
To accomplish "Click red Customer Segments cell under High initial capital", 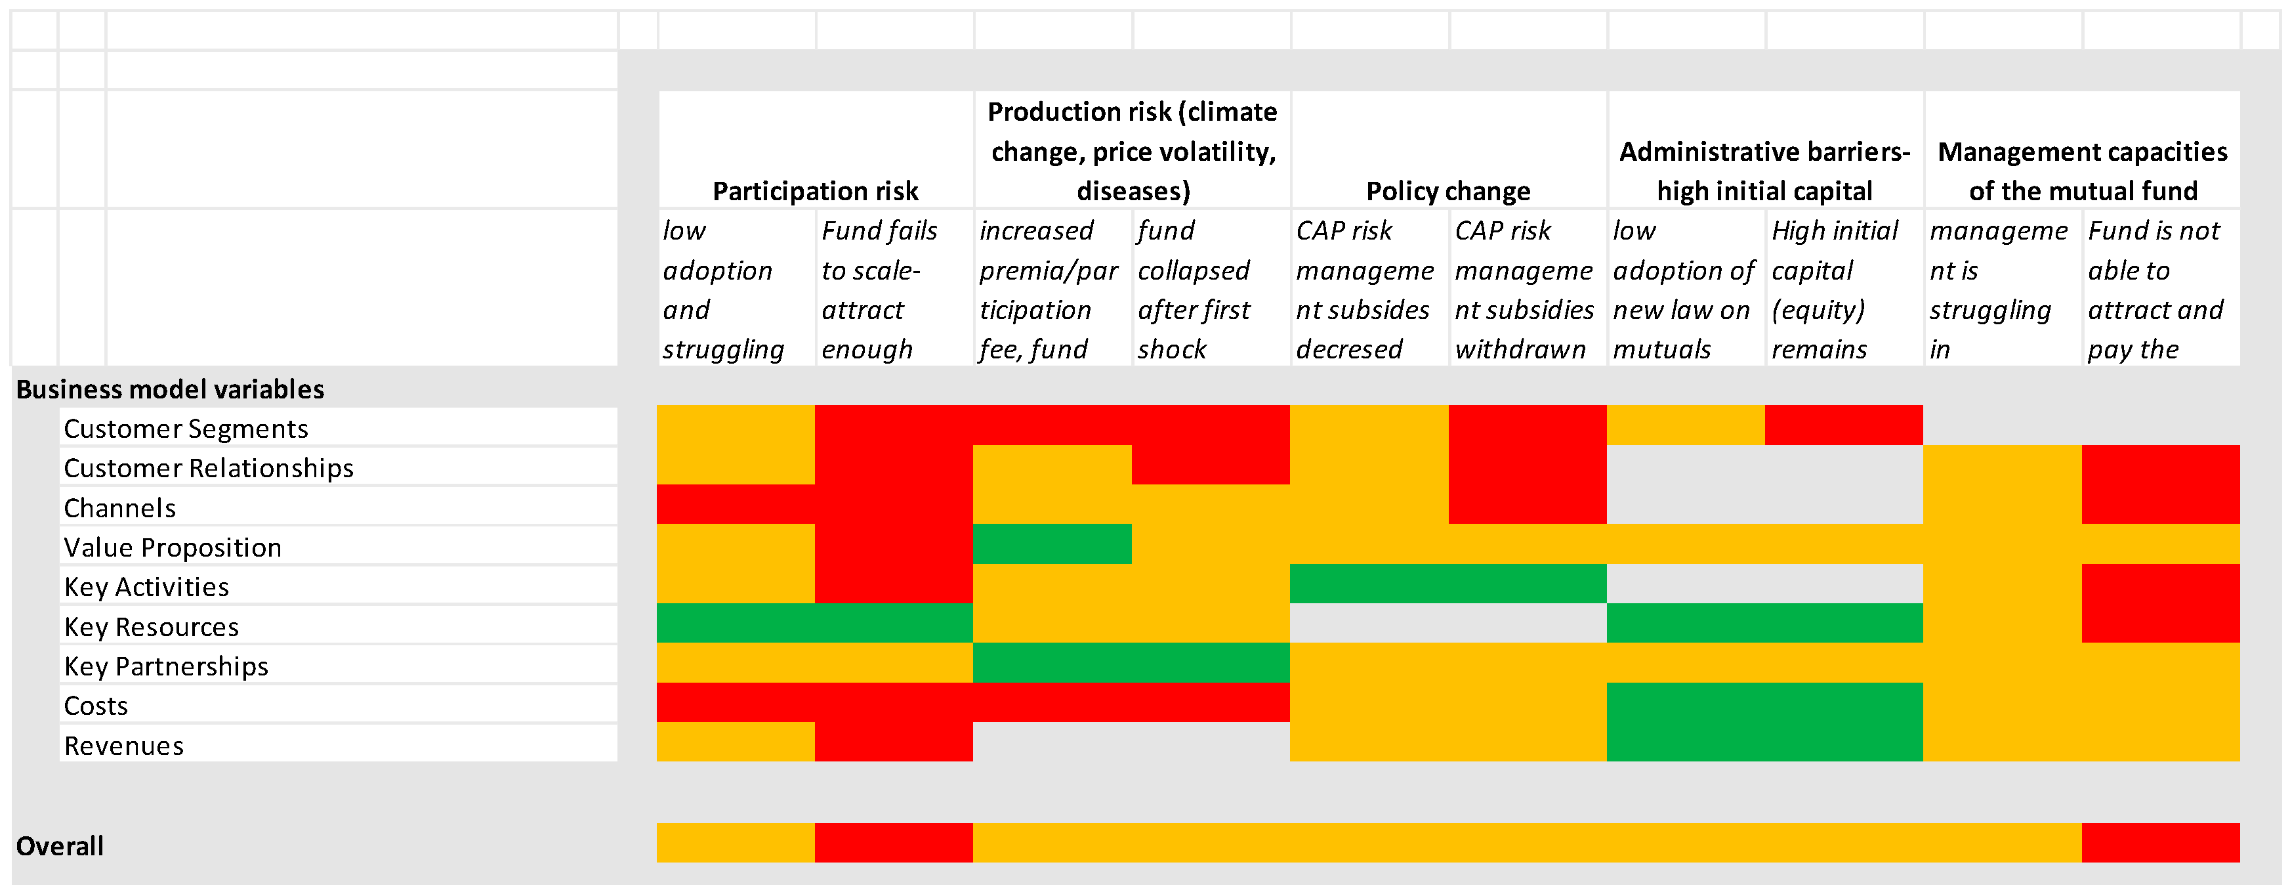I will click(1844, 425).
